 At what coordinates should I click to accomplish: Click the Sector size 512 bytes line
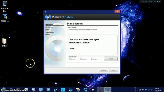pyautogui.click(x=79, y=43)
